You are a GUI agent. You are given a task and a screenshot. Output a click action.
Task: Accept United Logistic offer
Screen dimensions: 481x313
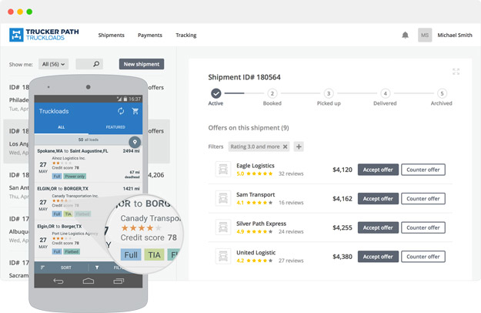click(378, 257)
